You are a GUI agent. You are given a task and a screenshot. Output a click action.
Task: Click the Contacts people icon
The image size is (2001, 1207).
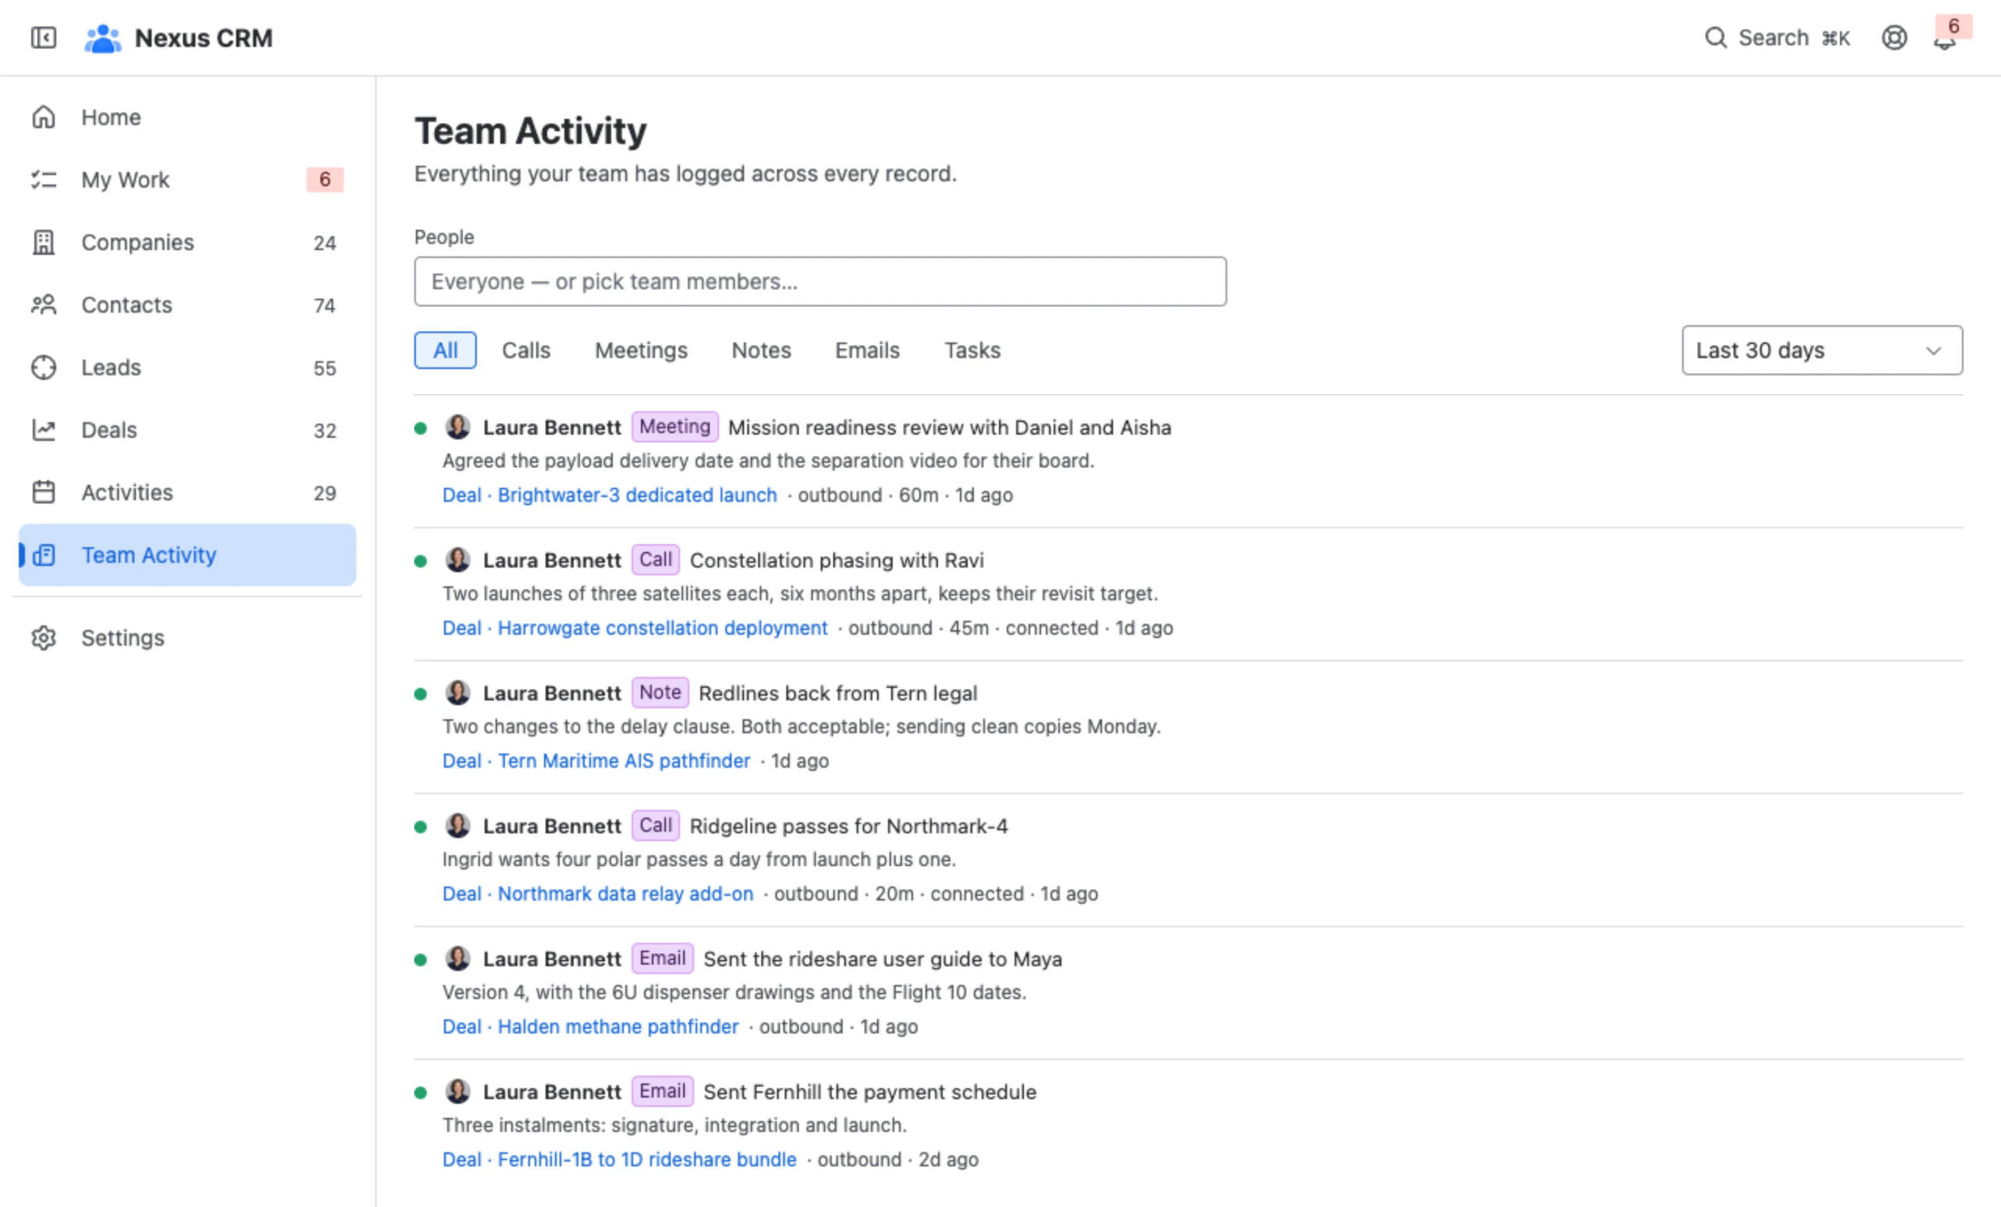click(x=44, y=305)
